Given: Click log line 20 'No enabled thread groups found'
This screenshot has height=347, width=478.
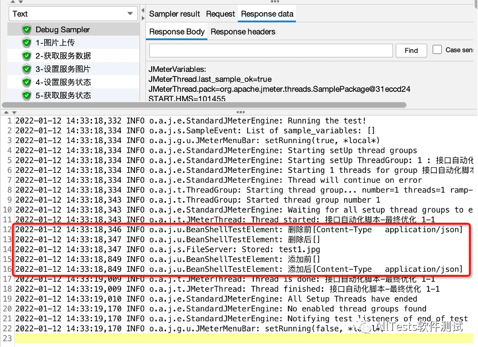Looking at the screenshot, I should pyautogui.click(x=221, y=309).
